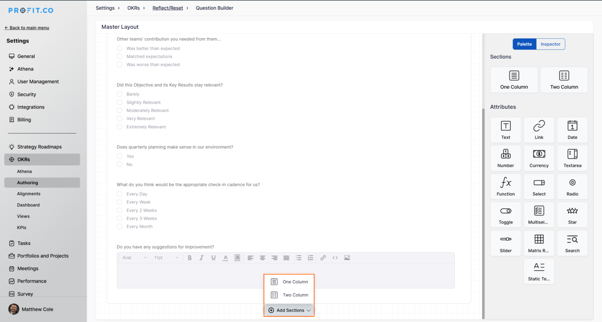Click the 'Back to main menu' link
Viewport: 602px width, 322px height.
point(27,27)
